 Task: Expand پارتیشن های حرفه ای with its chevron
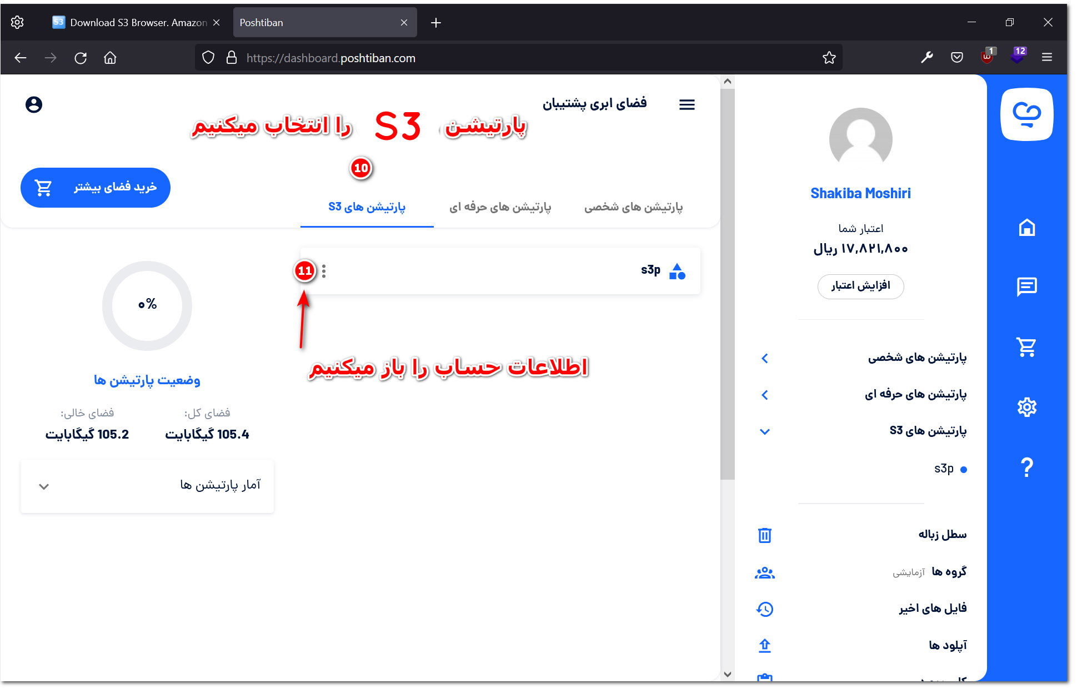click(x=765, y=395)
